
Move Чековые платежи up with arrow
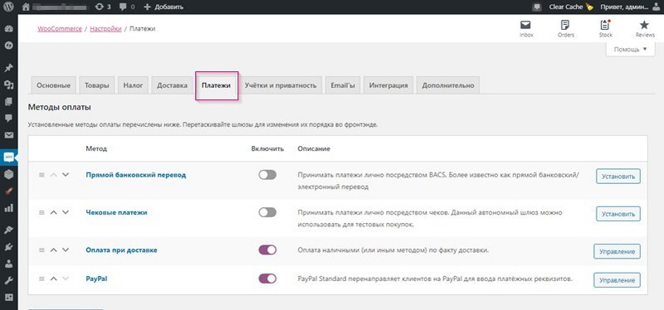click(x=53, y=212)
